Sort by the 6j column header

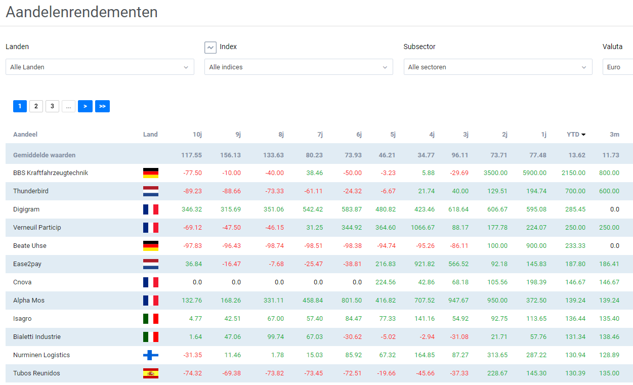[x=359, y=135]
